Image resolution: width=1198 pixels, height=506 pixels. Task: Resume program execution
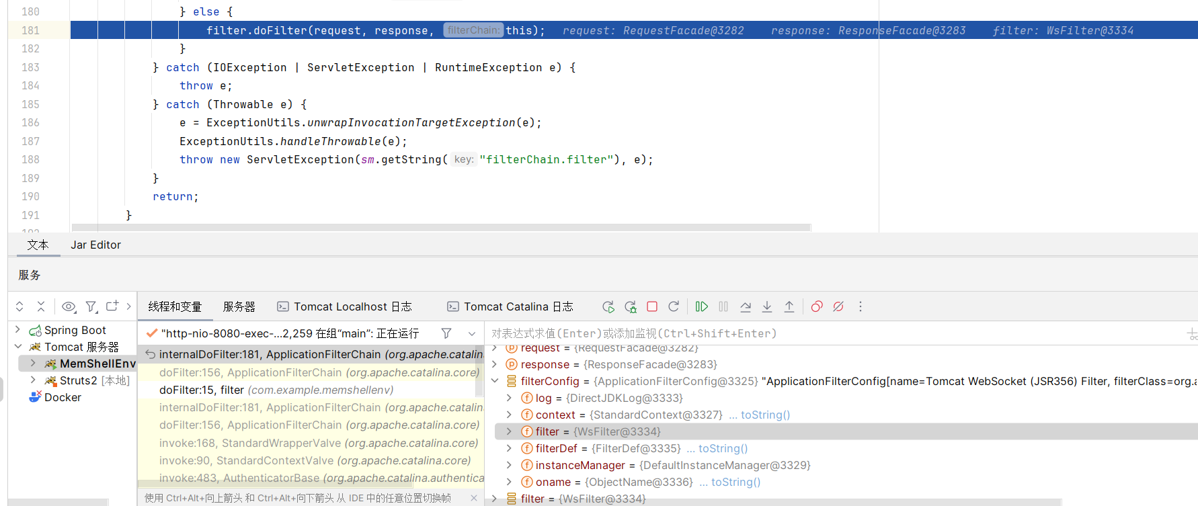[x=701, y=306]
